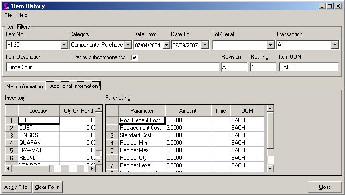Click the Clear Form button
The image size is (345, 195).
click(x=47, y=187)
